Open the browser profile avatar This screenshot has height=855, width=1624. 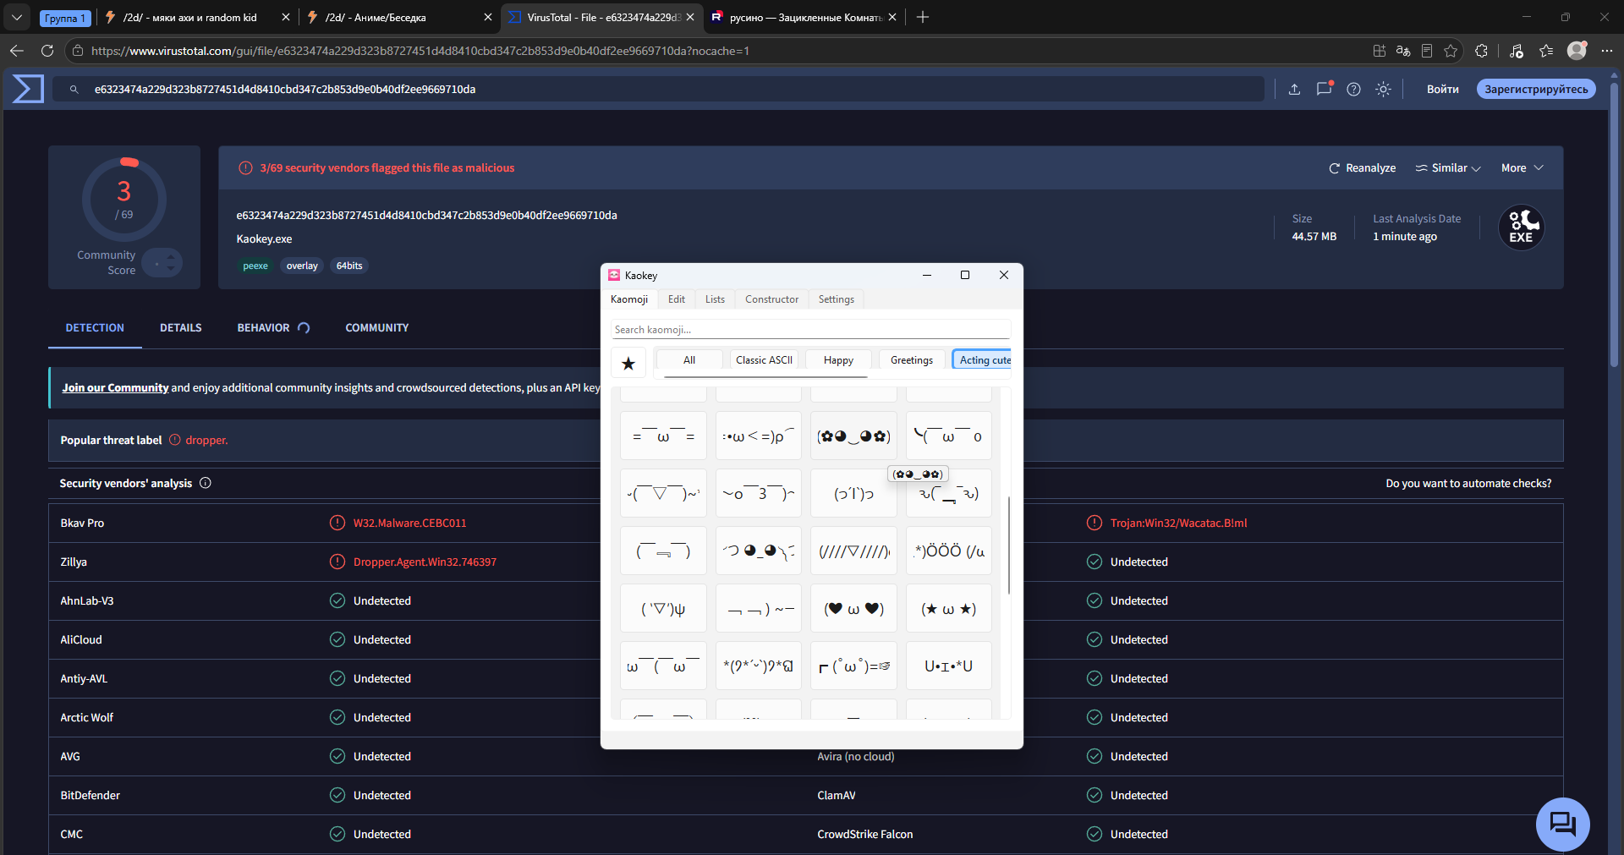pyautogui.click(x=1577, y=51)
